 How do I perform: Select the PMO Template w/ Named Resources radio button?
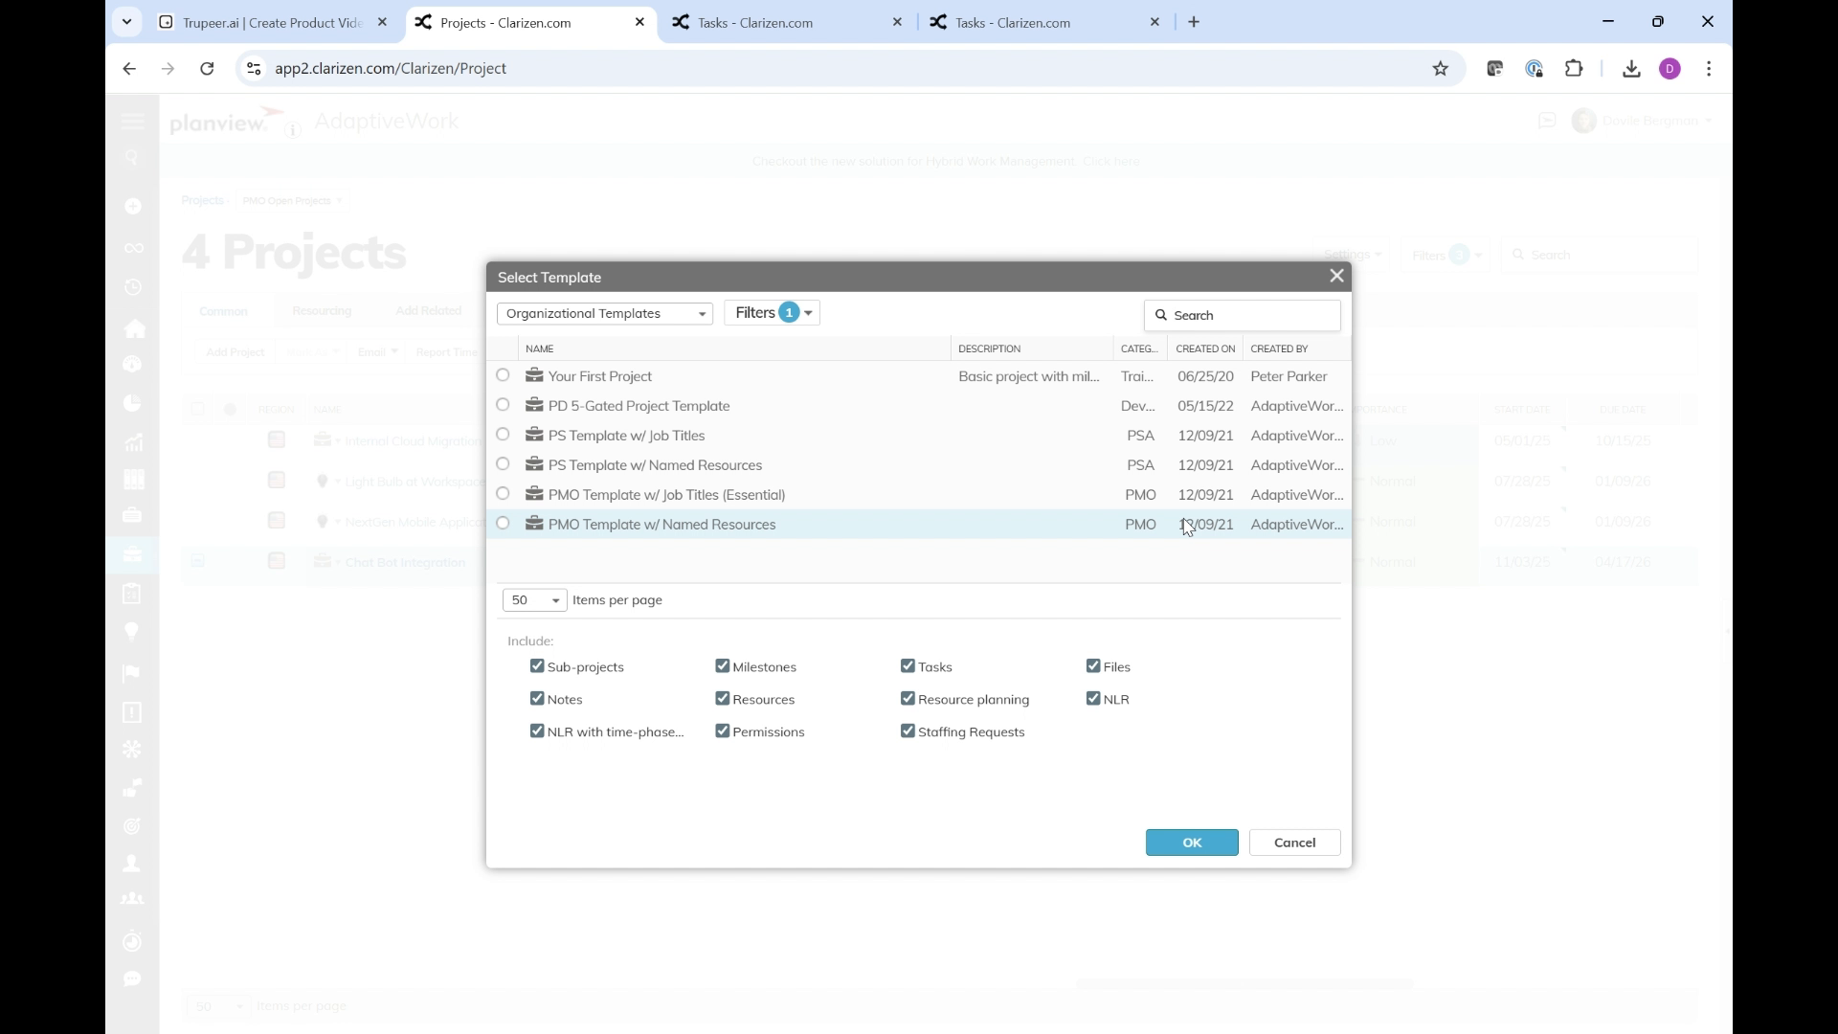coord(502,523)
